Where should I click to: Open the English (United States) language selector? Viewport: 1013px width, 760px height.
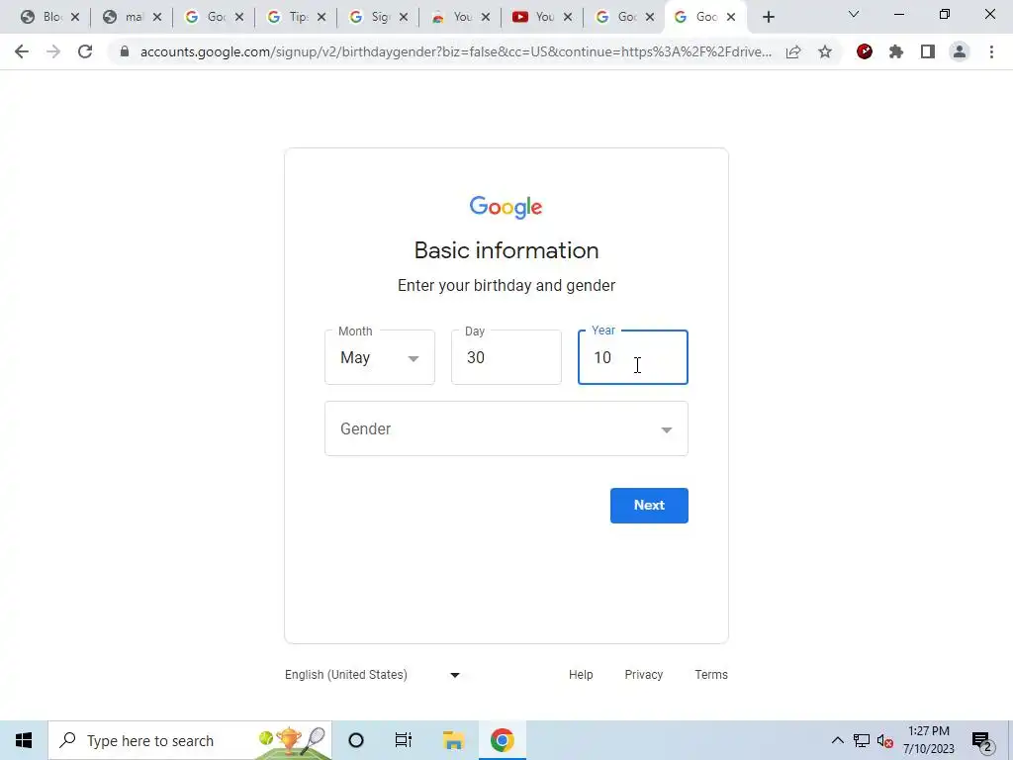click(373, 675)
